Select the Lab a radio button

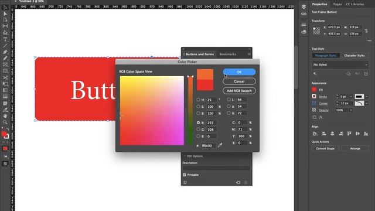pos(229,106)
